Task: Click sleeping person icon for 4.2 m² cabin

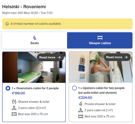Action: point(81,110)
